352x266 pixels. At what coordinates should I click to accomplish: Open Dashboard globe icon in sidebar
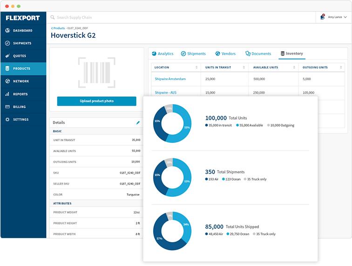point(7,30)
